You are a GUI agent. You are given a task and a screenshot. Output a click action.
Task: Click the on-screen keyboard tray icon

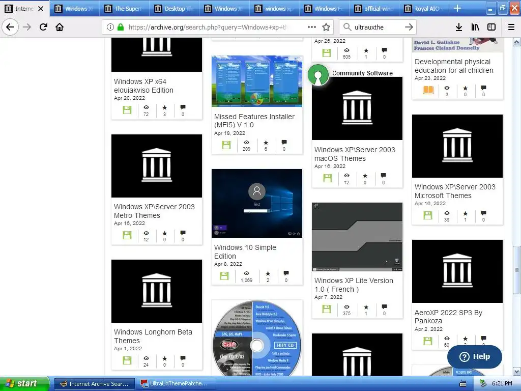[x=463, y=384]
